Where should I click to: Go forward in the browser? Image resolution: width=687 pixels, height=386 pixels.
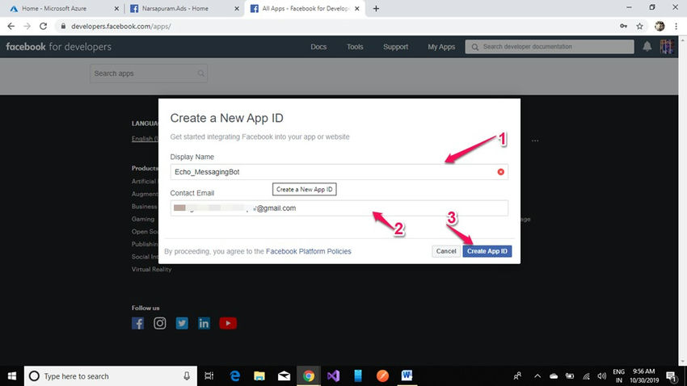27,27
